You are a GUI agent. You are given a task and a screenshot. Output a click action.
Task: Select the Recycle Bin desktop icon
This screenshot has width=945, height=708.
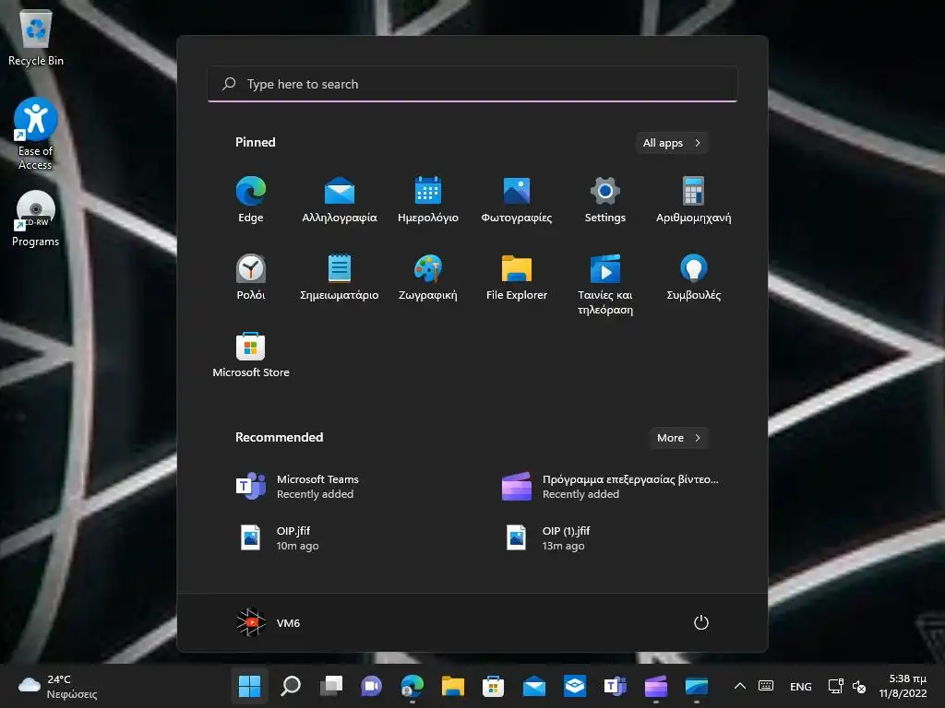click(x=36, y=38)
